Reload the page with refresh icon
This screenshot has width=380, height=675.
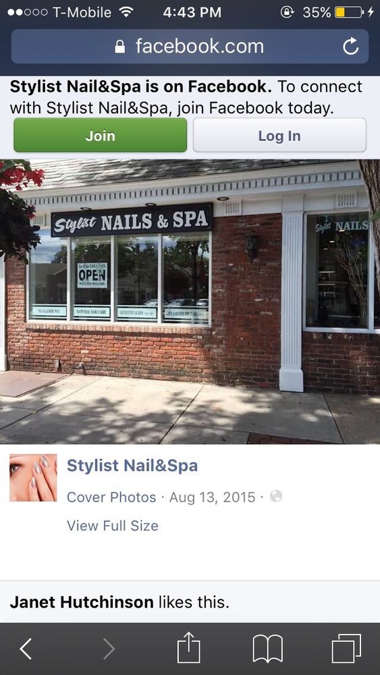pos(351,46)
